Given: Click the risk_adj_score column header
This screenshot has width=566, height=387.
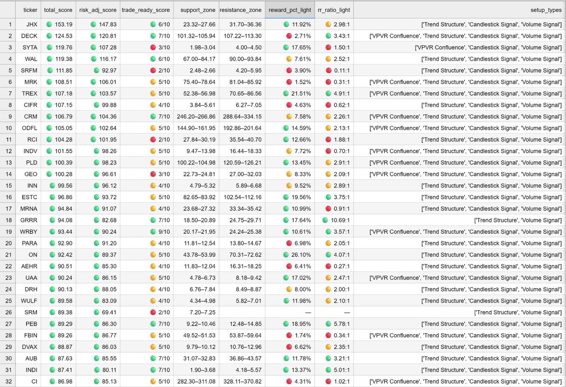Looking at the screenshot, I should (x=98, y=9).
